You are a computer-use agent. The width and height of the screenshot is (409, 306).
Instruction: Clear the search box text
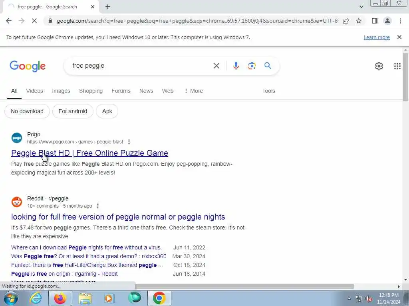(216, 66)
